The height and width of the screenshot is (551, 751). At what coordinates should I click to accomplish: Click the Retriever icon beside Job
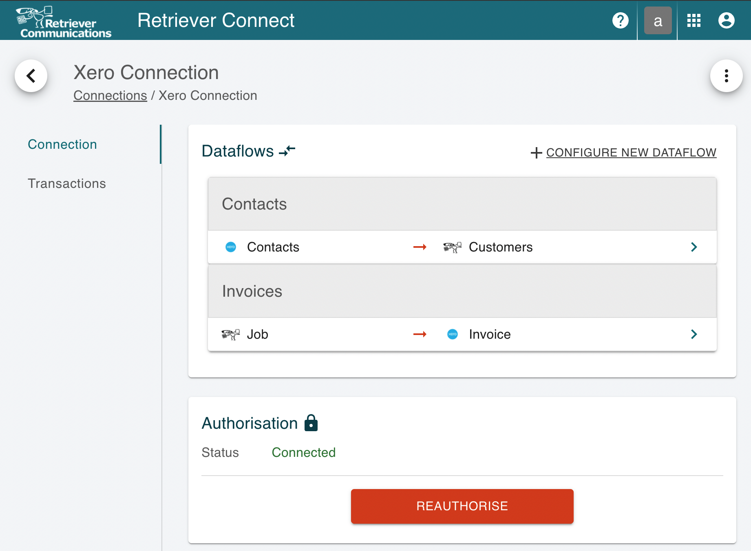pyautogui.click(x=230, y=334)
